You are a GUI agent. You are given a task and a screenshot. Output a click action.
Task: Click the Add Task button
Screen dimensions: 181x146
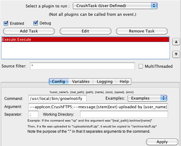[x=29, y=31]
